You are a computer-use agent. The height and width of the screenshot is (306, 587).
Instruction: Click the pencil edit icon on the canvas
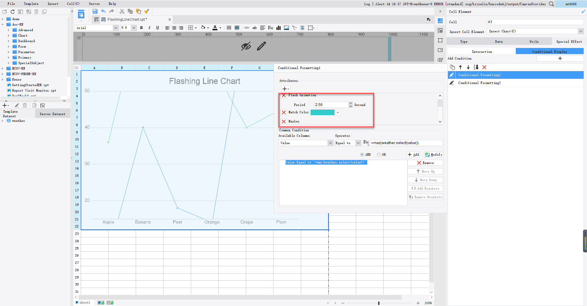[x=261, y=46]
